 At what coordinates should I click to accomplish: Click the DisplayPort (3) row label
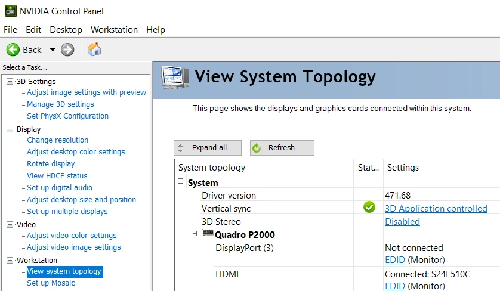coord(245,248)
